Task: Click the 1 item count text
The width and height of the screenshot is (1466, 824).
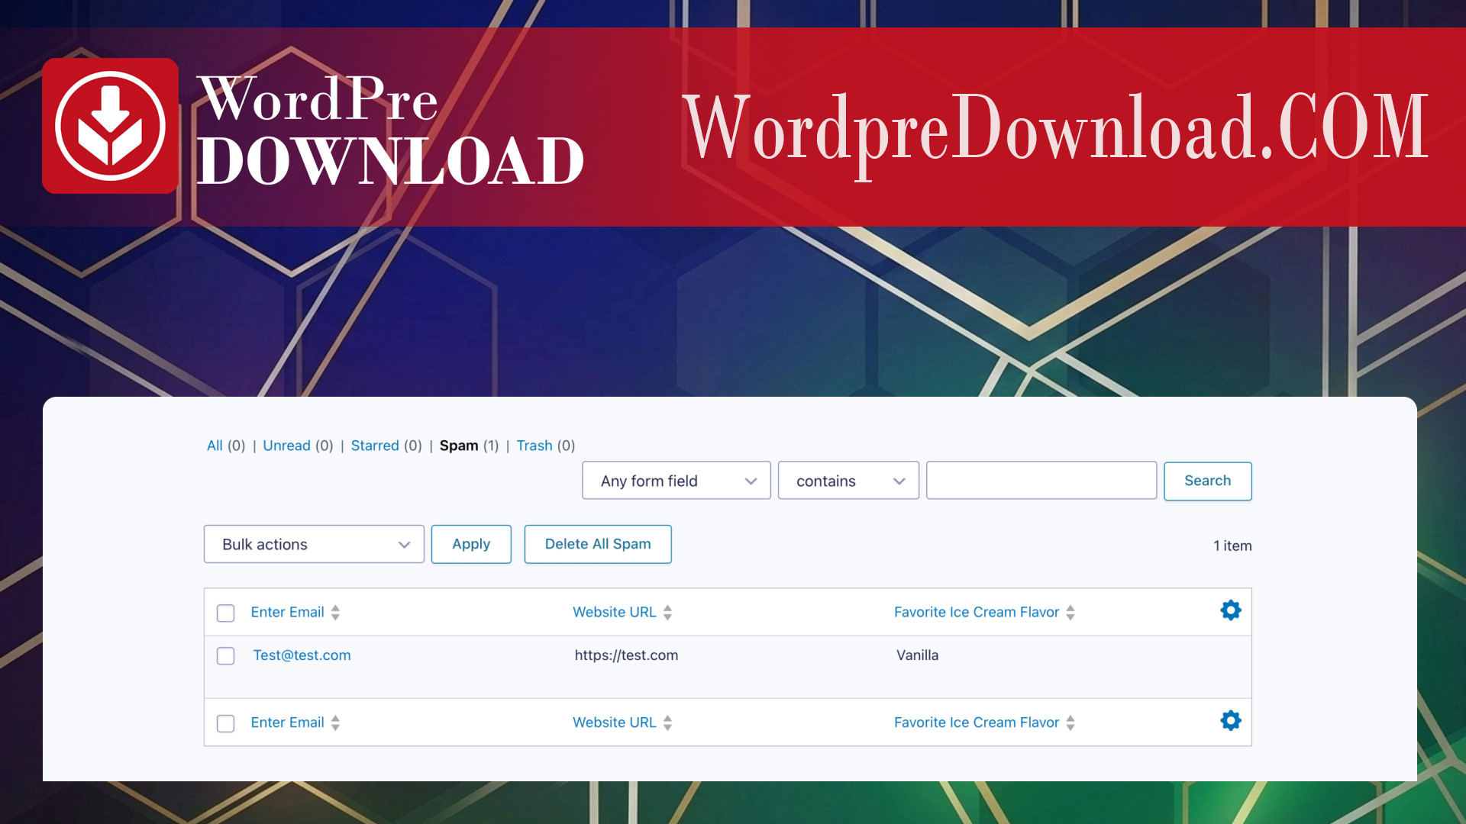Action: click(1232, 546)
